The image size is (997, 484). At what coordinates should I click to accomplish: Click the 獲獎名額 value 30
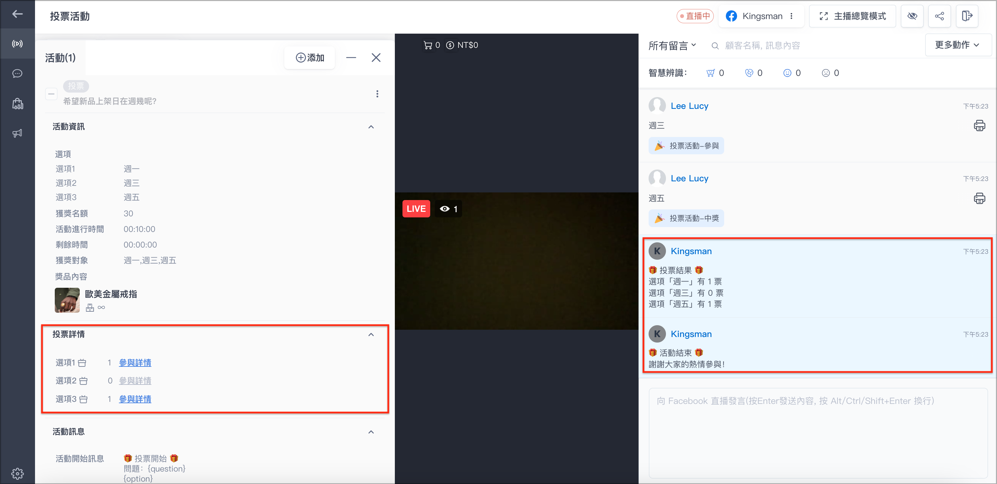(x=128, y=214)
